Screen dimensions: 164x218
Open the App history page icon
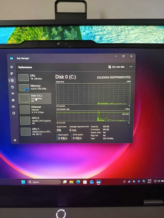(12, 87)
